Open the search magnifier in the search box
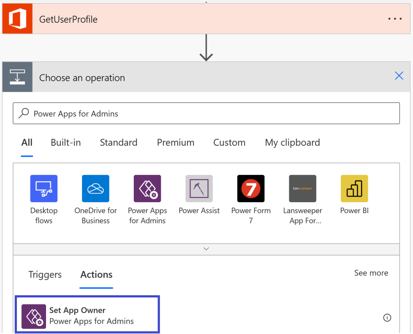The width and height of the screenshot is (413, 334). [22, 113]
